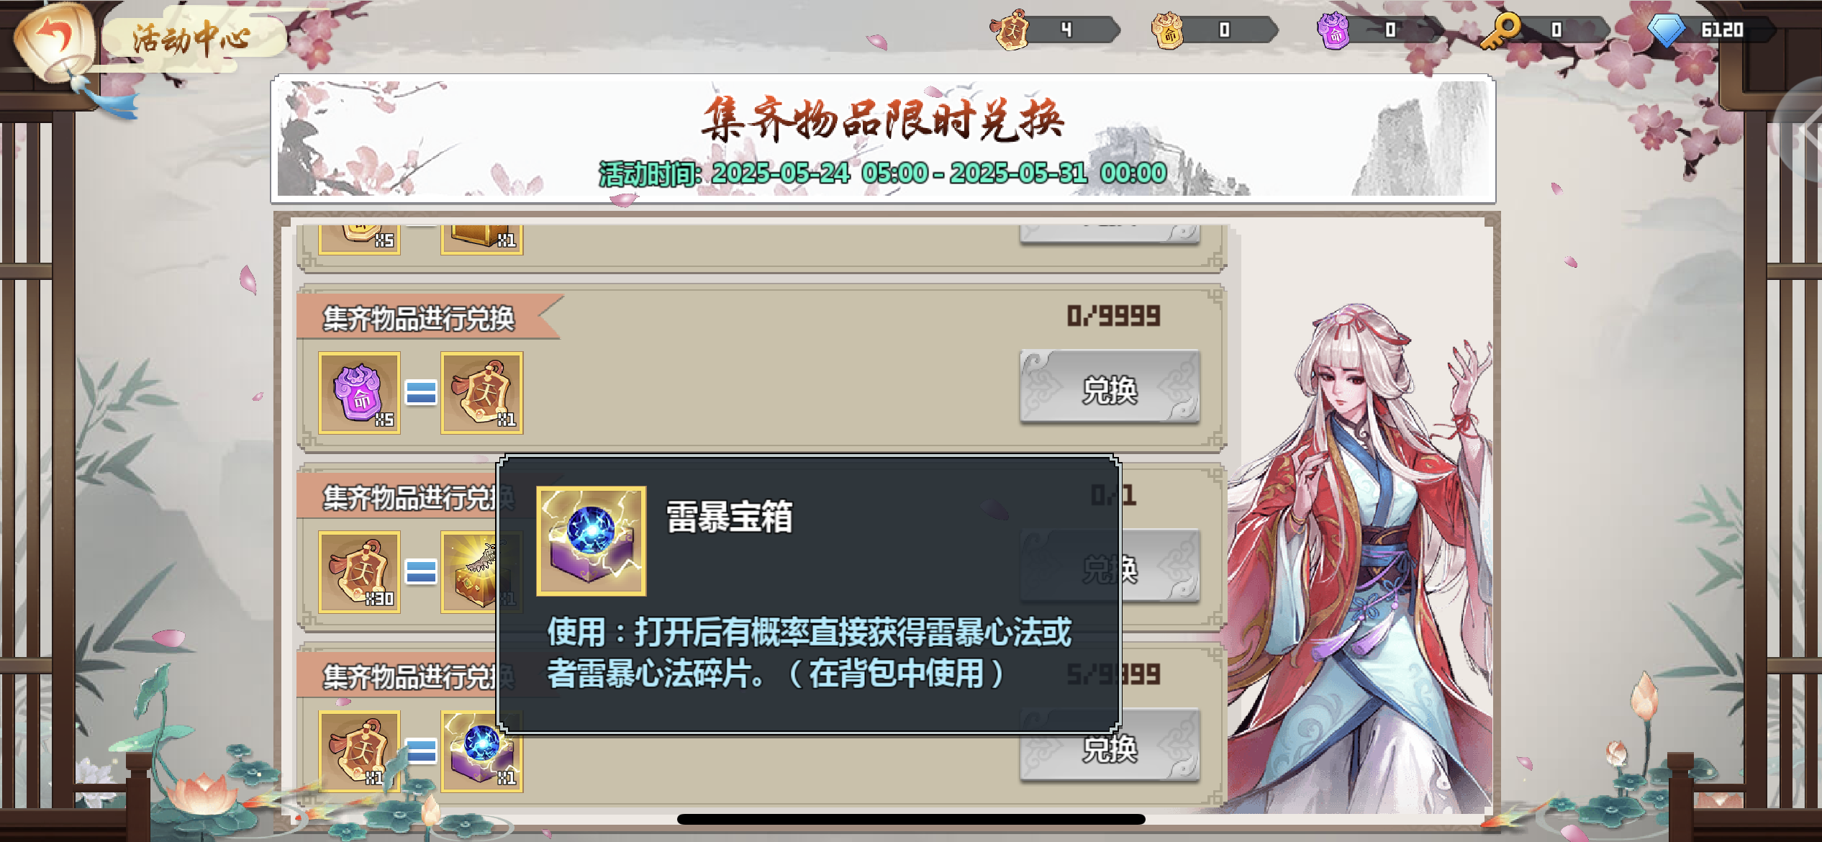
Task: Select the 天 token currency icon showing 4
Action: coord(1012,30)
